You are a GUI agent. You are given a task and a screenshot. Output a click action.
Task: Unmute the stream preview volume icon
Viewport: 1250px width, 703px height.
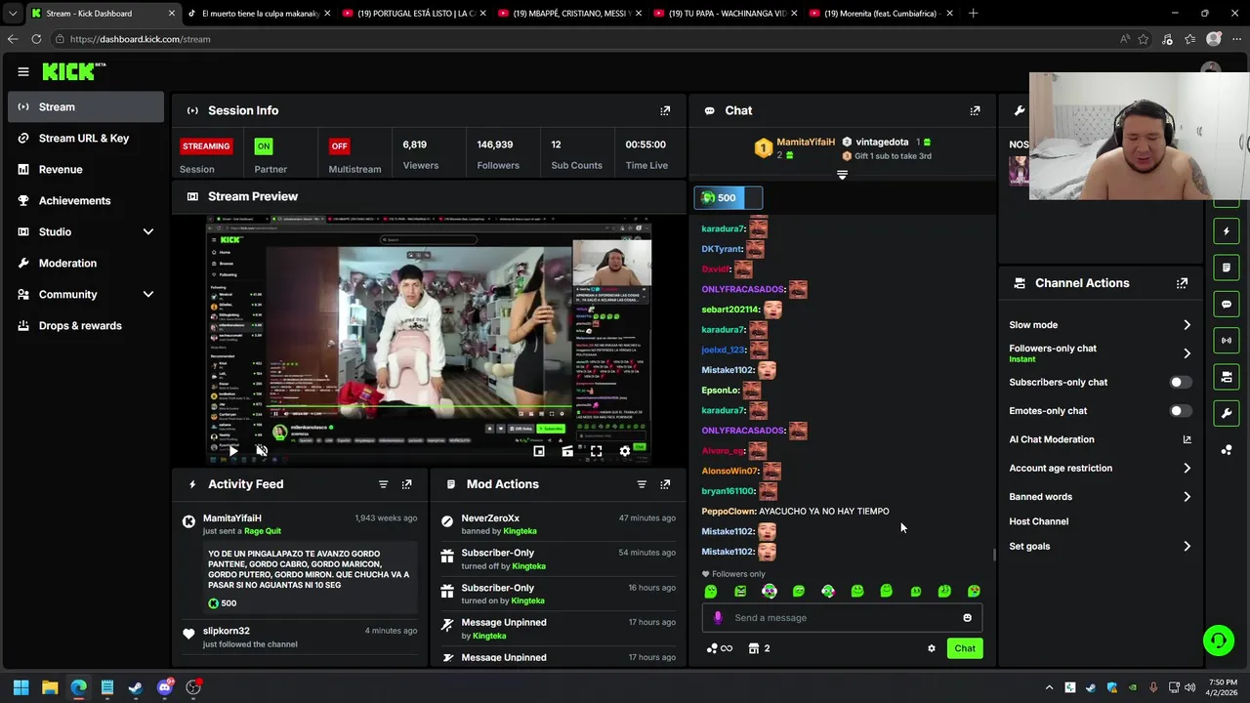pyautogui.click(x=262, y=451)
